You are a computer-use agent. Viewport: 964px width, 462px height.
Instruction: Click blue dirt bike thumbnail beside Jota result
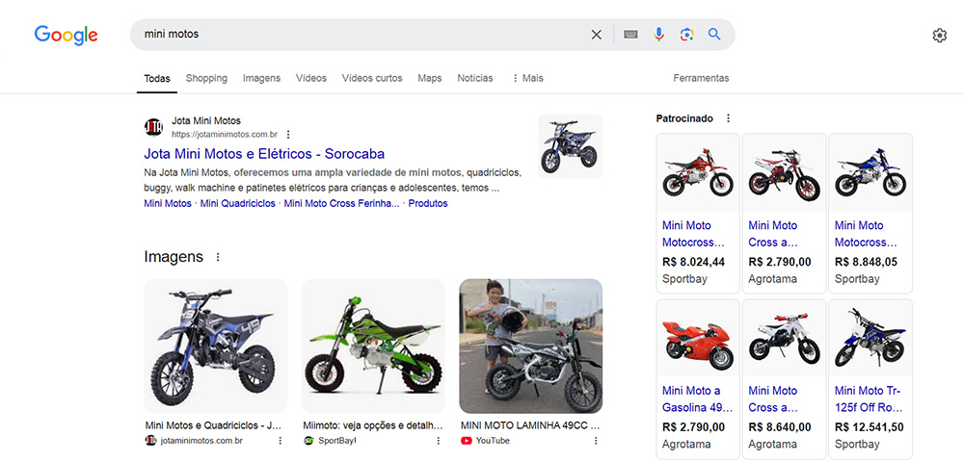click(570, 146)
